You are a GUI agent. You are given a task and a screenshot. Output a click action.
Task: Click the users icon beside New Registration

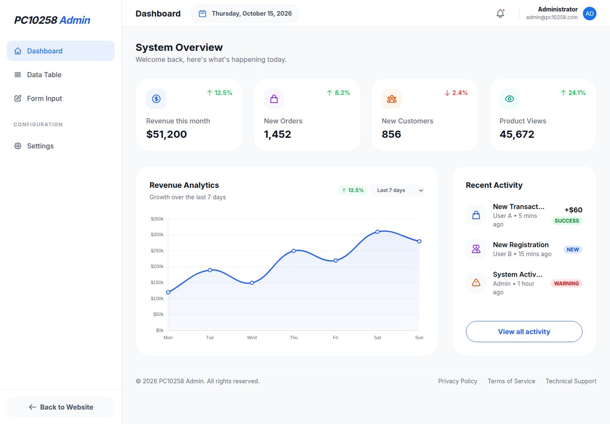click(x=476, y=249)
